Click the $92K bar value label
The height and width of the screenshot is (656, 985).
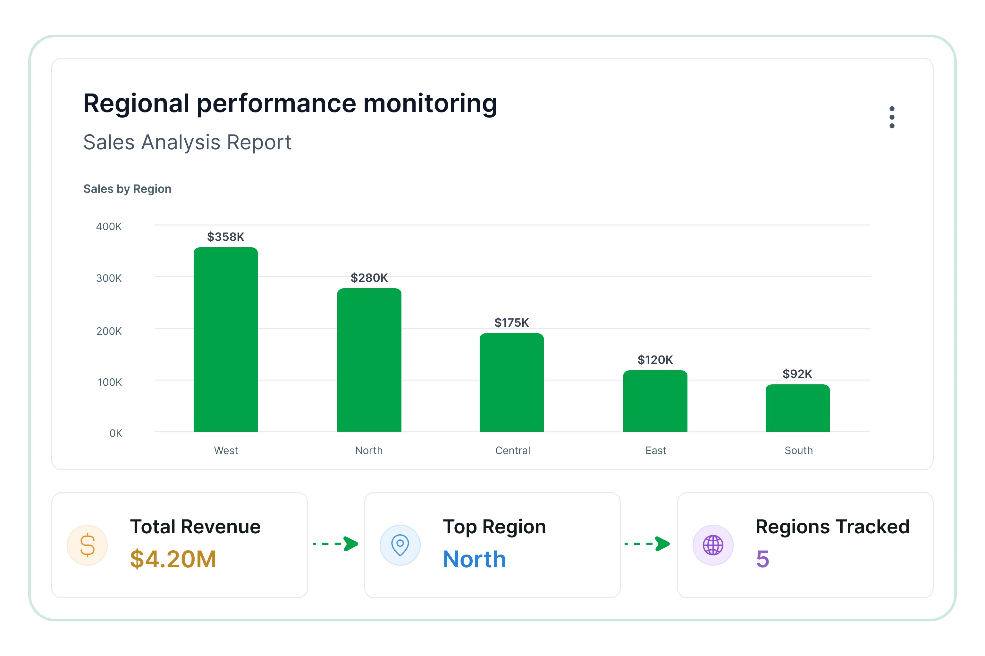(x=798, y=374)
